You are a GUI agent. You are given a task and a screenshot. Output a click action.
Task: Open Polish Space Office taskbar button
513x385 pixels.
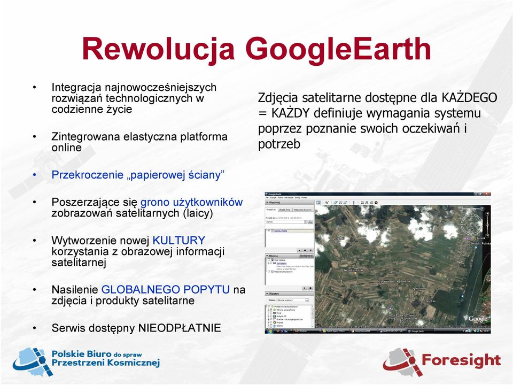click(336, 331)
